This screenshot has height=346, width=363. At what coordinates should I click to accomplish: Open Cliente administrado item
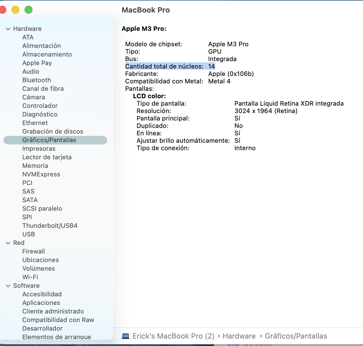point(53,311)
